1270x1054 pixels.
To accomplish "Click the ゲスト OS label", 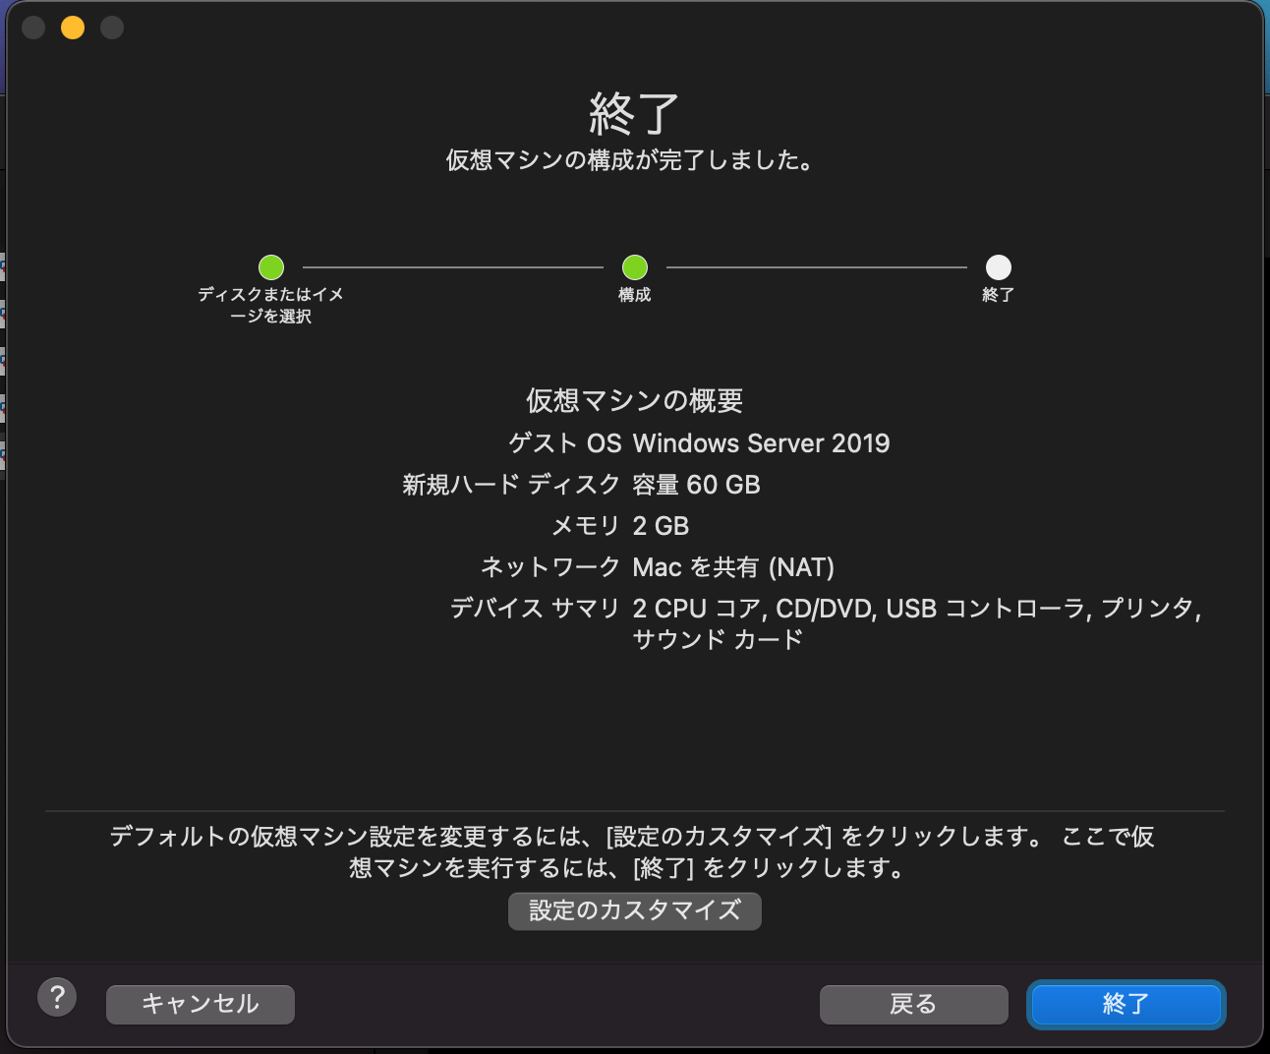I will [565, 443].
